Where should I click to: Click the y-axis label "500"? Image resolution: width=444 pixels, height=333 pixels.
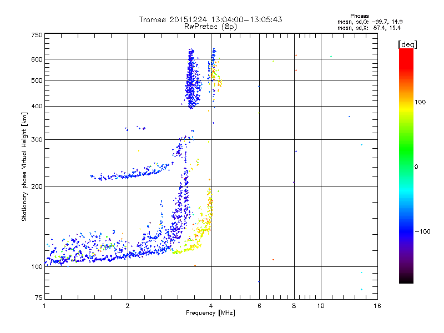coord(37,80)
